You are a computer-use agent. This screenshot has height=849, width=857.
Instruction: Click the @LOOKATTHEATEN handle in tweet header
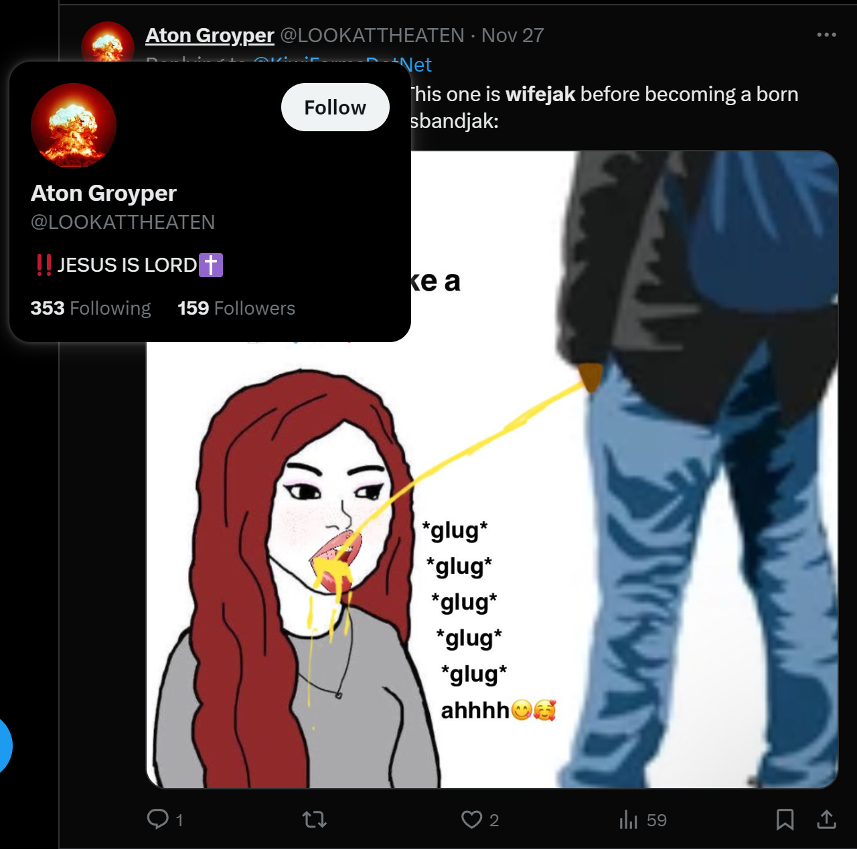pos(372,35)
